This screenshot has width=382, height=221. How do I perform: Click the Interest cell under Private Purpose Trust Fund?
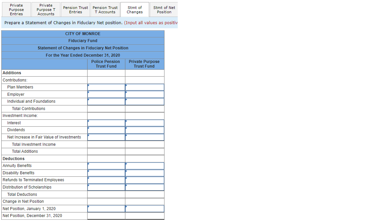(144, 123)
